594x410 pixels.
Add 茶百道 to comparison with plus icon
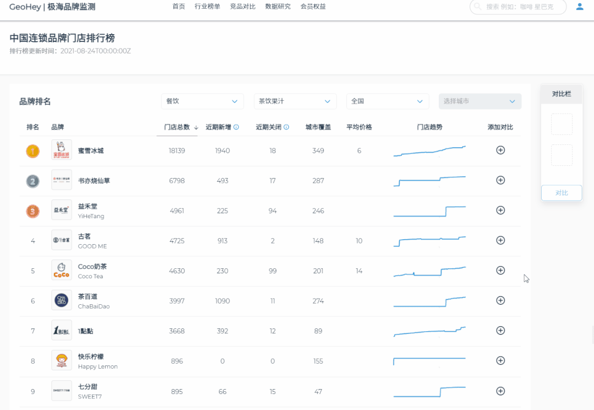(x=500, y=300)
